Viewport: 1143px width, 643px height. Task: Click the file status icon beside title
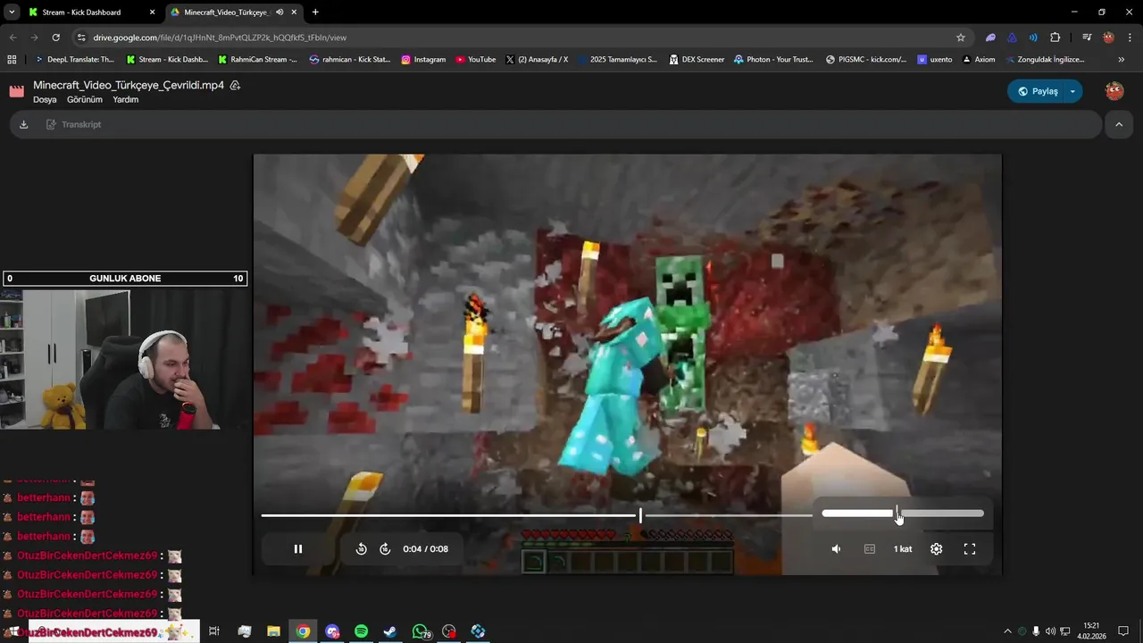click(235, 86)
